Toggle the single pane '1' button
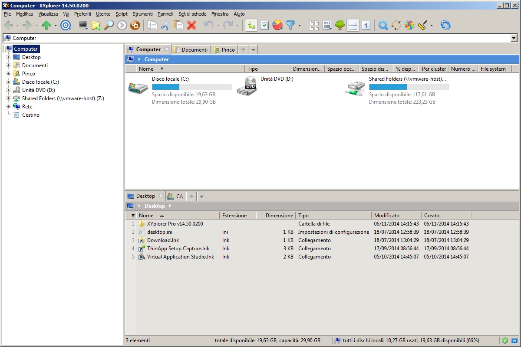This screenshot has height=347, width=521. pyautogui.click(x=366, y=25)
